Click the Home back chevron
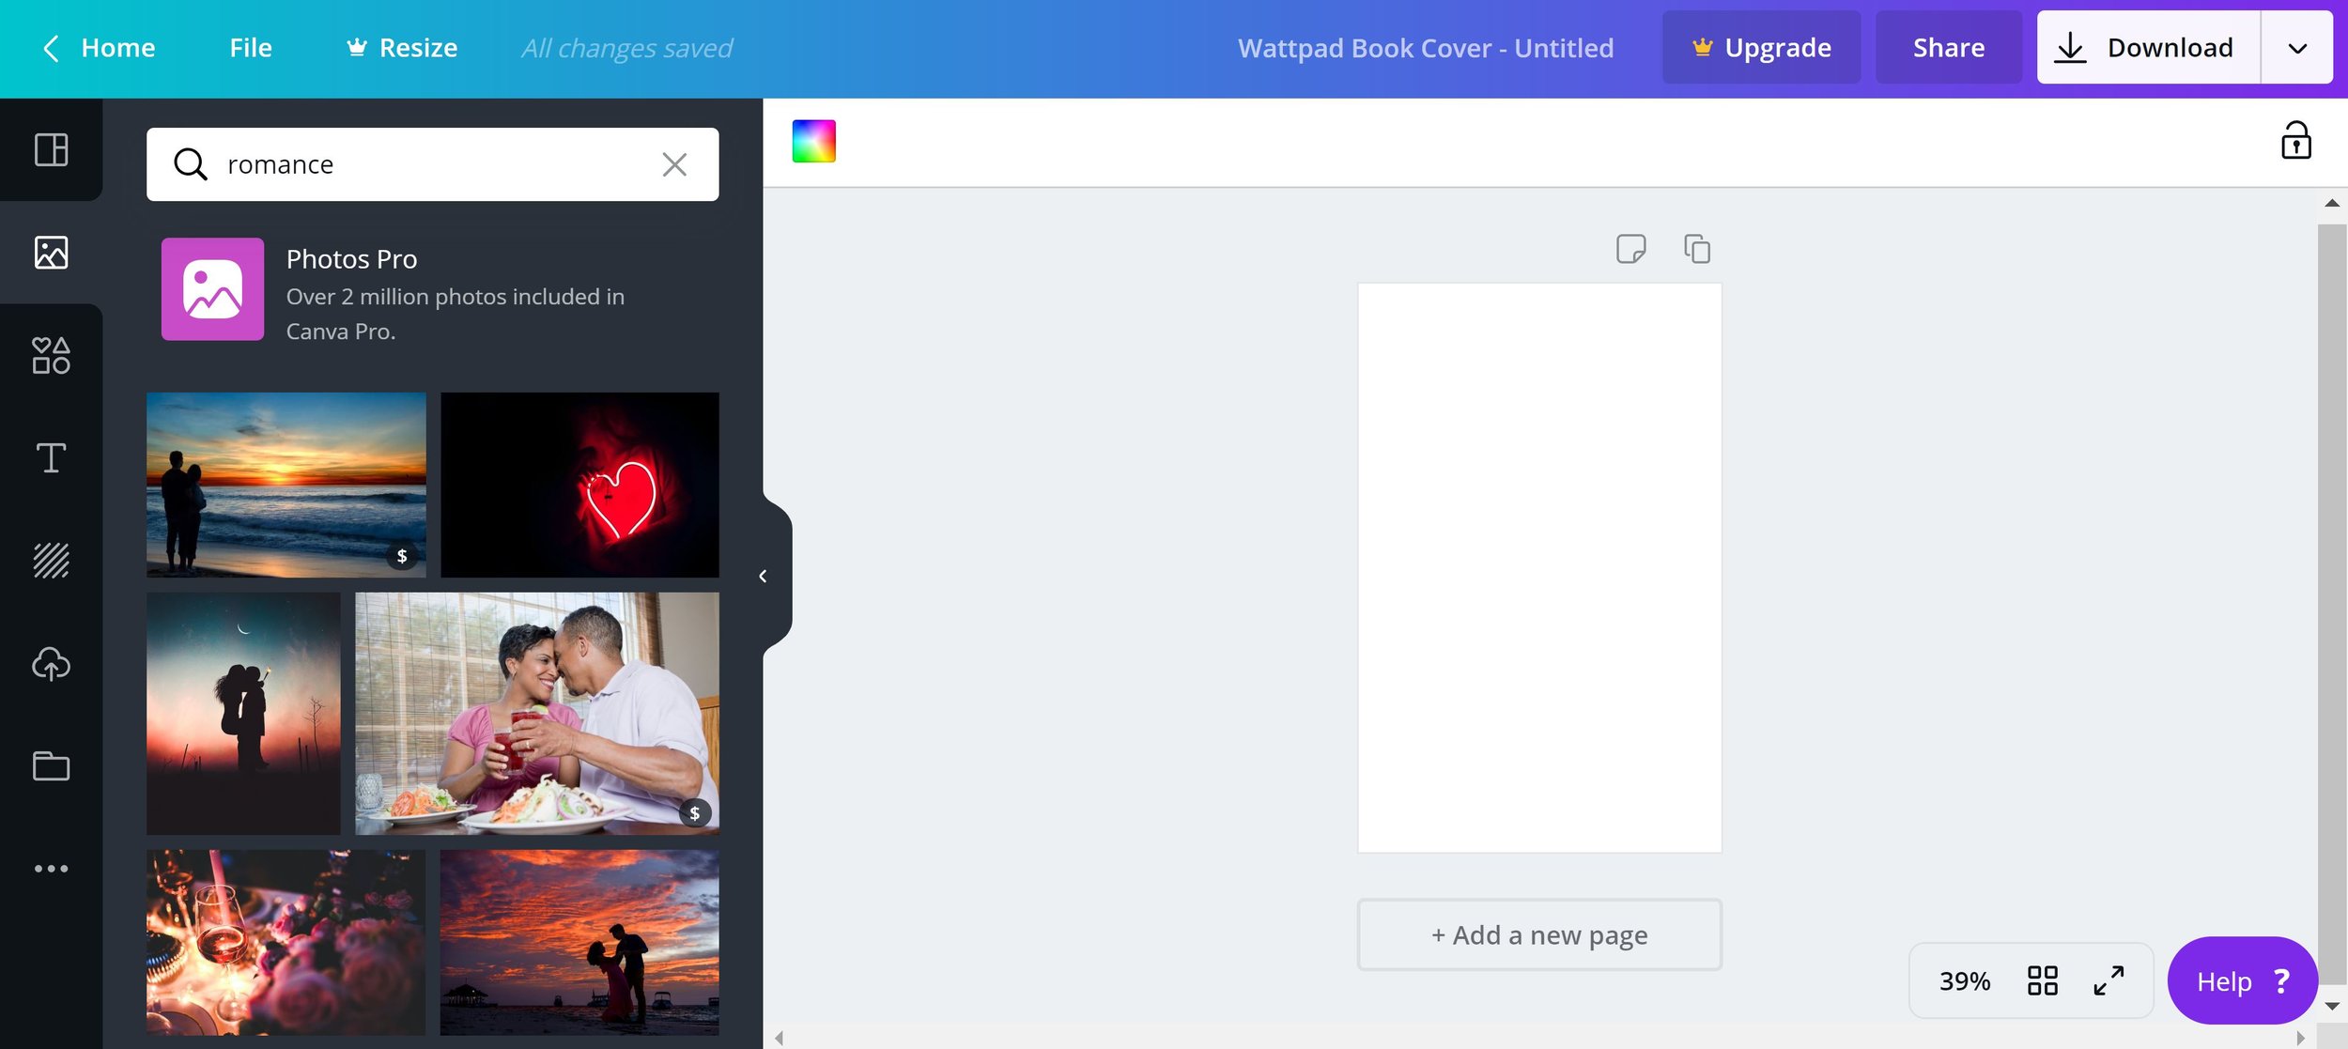The width and height of the screenshot is (2348, 1049). (52, 48)
